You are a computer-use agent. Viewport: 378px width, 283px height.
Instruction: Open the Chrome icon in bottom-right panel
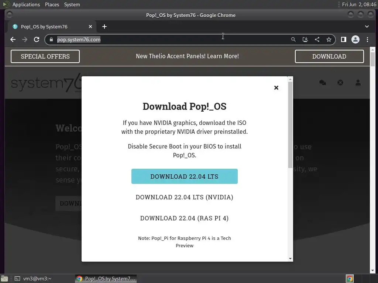click(350, 279)
